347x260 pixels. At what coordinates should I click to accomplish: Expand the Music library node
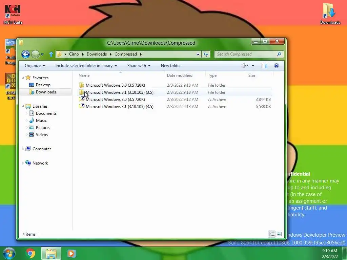tap(26, 121)
